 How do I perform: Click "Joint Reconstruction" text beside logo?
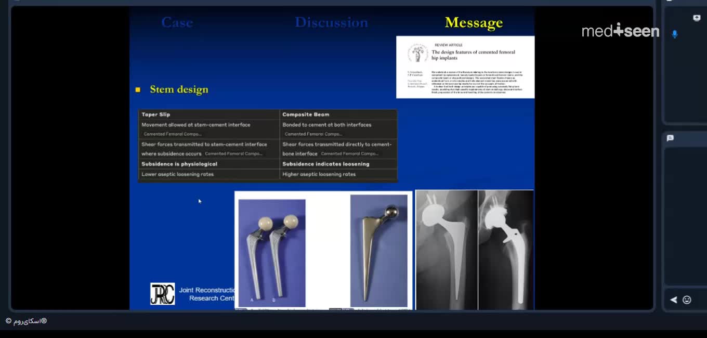[x=207, y=290]
